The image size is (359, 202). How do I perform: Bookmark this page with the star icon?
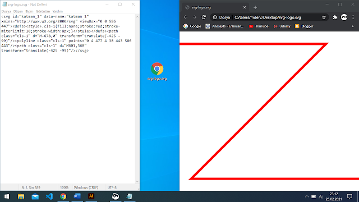(x=324, y=17)
